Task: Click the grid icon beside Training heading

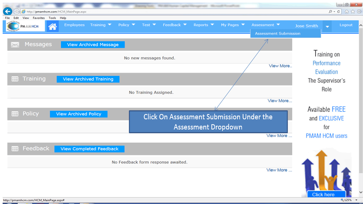Action: tap(15, 79)
